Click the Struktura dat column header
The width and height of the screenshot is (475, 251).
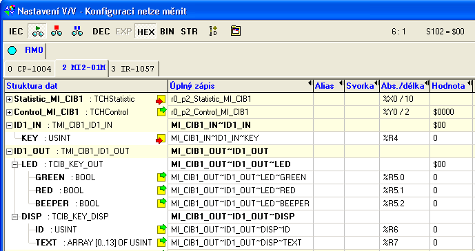86,86
